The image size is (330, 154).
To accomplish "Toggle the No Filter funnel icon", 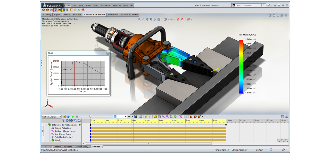I will click(63, 120).
